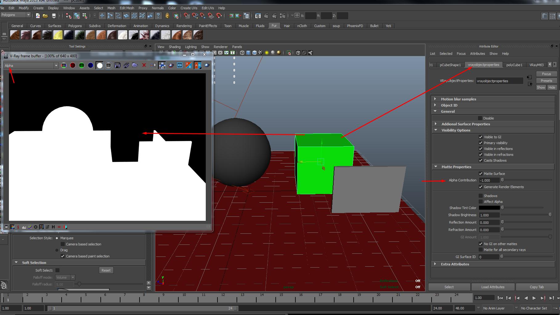Screen dimensions: 560x315
Task: Click the save scene floppy icon in status line
Action: [x=54, y=16]
